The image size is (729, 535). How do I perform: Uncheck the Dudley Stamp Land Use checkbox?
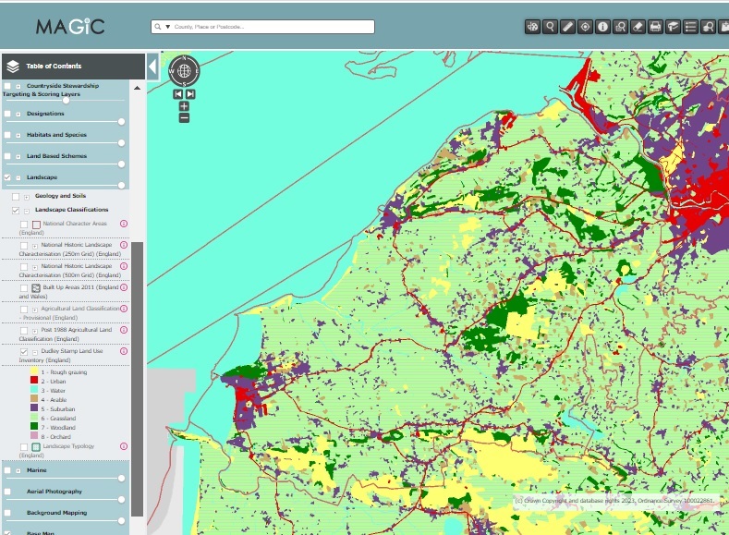24,351
